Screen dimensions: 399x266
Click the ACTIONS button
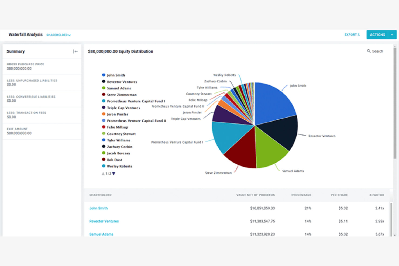coord(377,34)
